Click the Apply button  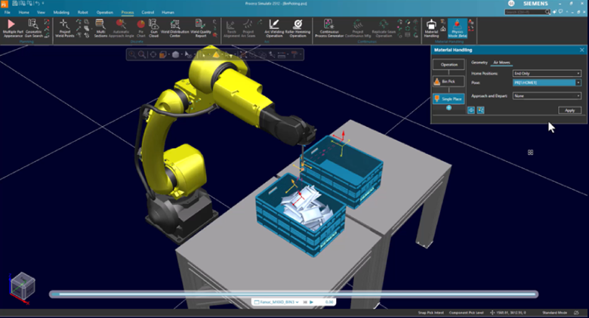pos(569,110)
